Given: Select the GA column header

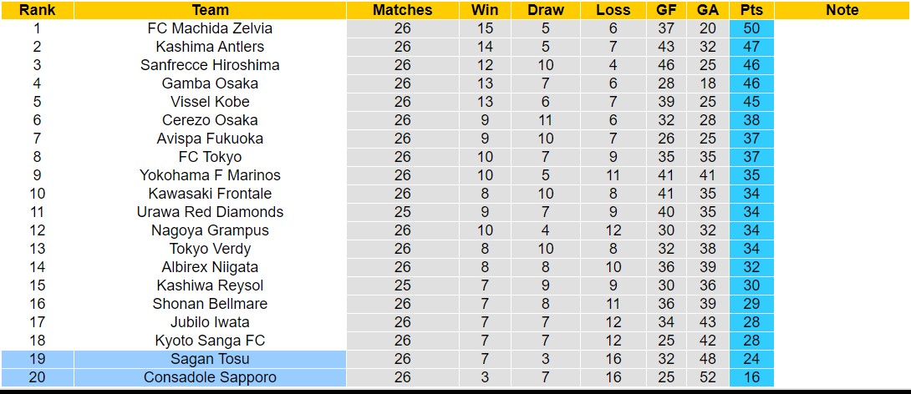Looking at the screenshot, I should [x=706, y=10].
